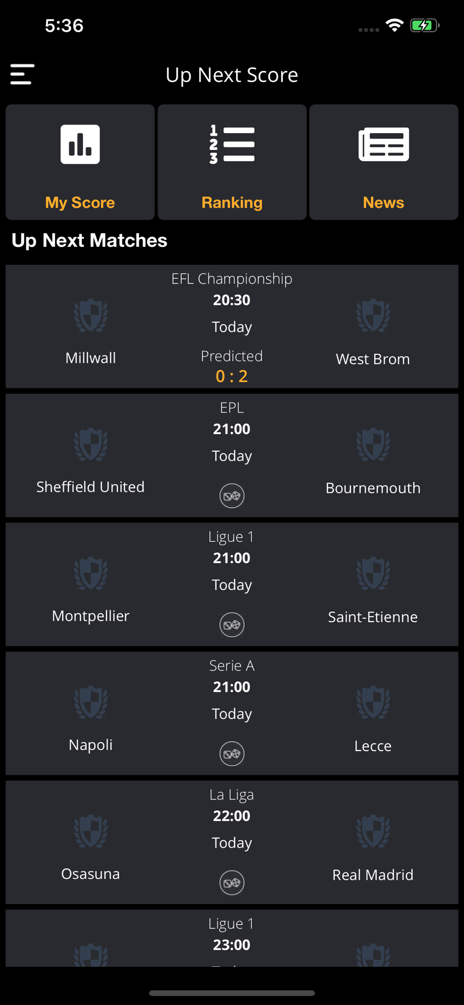
Task: Open West Brom team name
Action: 373,359
